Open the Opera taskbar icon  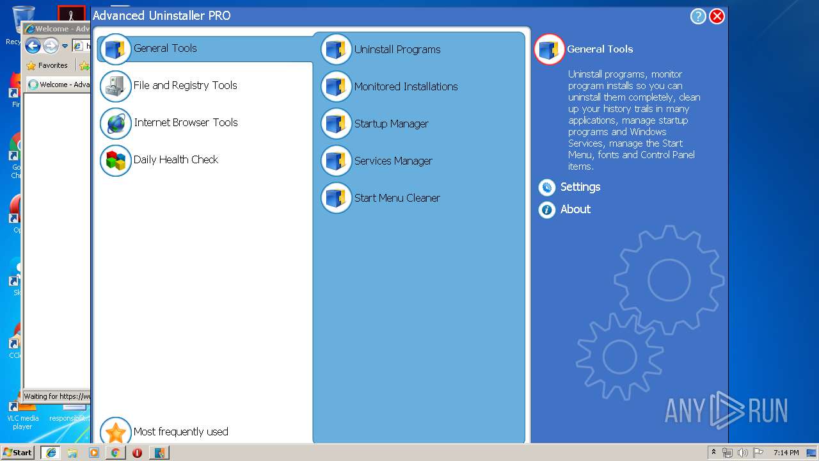coord(137,453)
